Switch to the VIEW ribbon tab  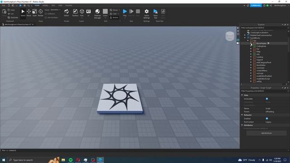coord(60,5)
